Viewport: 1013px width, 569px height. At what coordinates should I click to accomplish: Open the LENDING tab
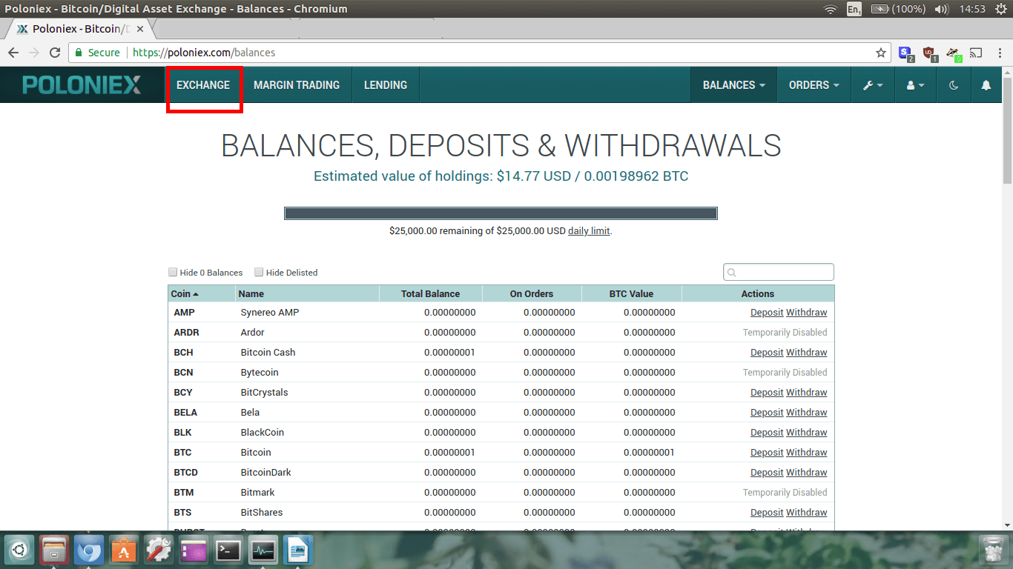click(385, 85)
